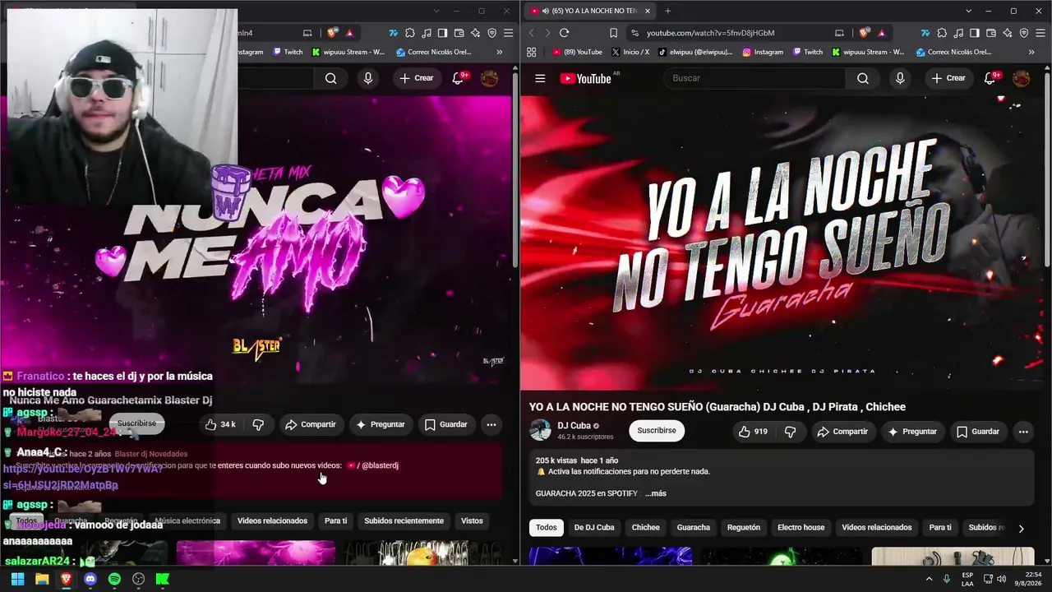Show more filter chips with right arrow

[1021, 528]
